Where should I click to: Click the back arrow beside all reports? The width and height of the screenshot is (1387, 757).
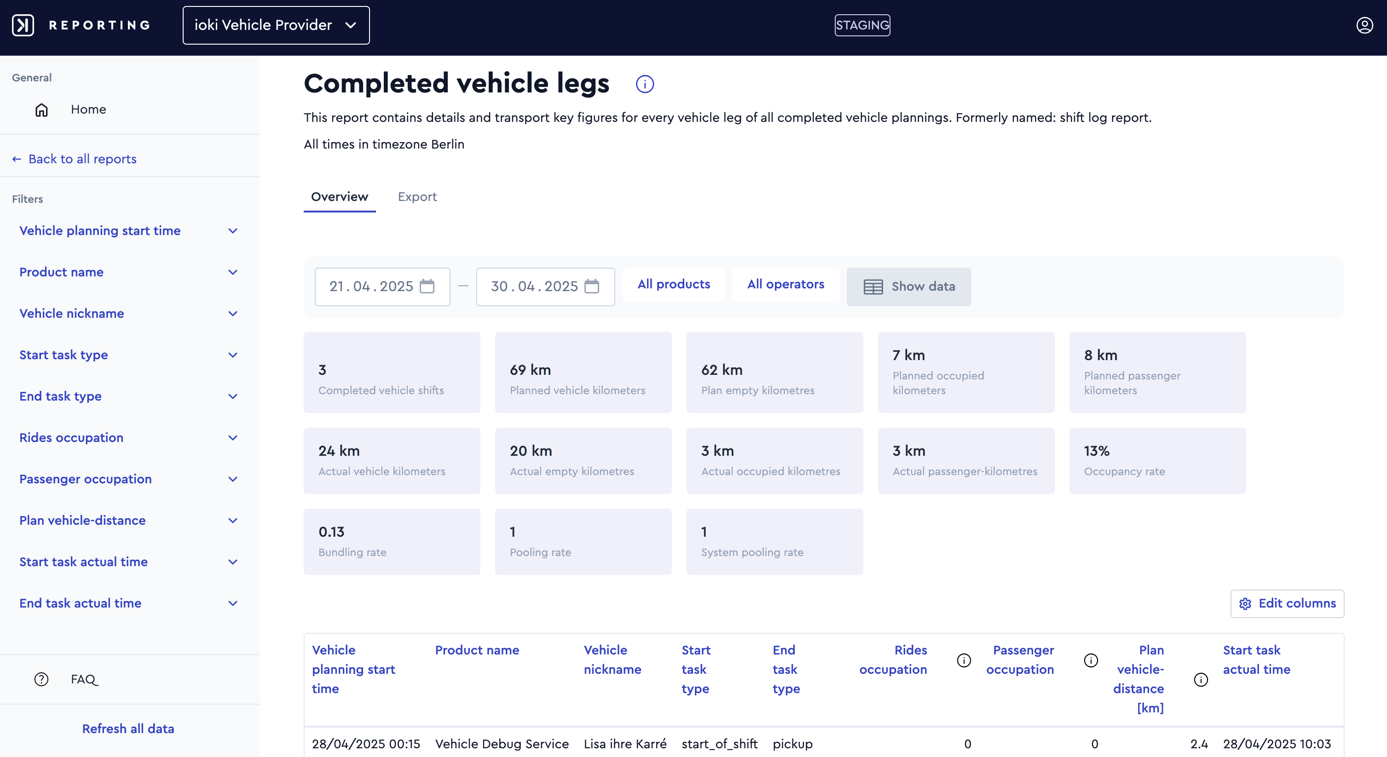pos(17,159)
